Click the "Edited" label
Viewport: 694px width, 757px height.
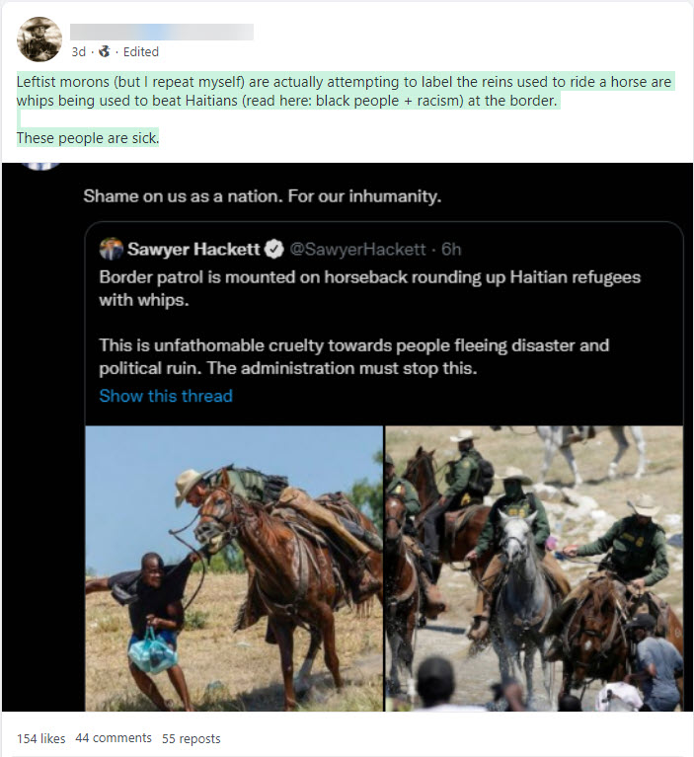140,52
